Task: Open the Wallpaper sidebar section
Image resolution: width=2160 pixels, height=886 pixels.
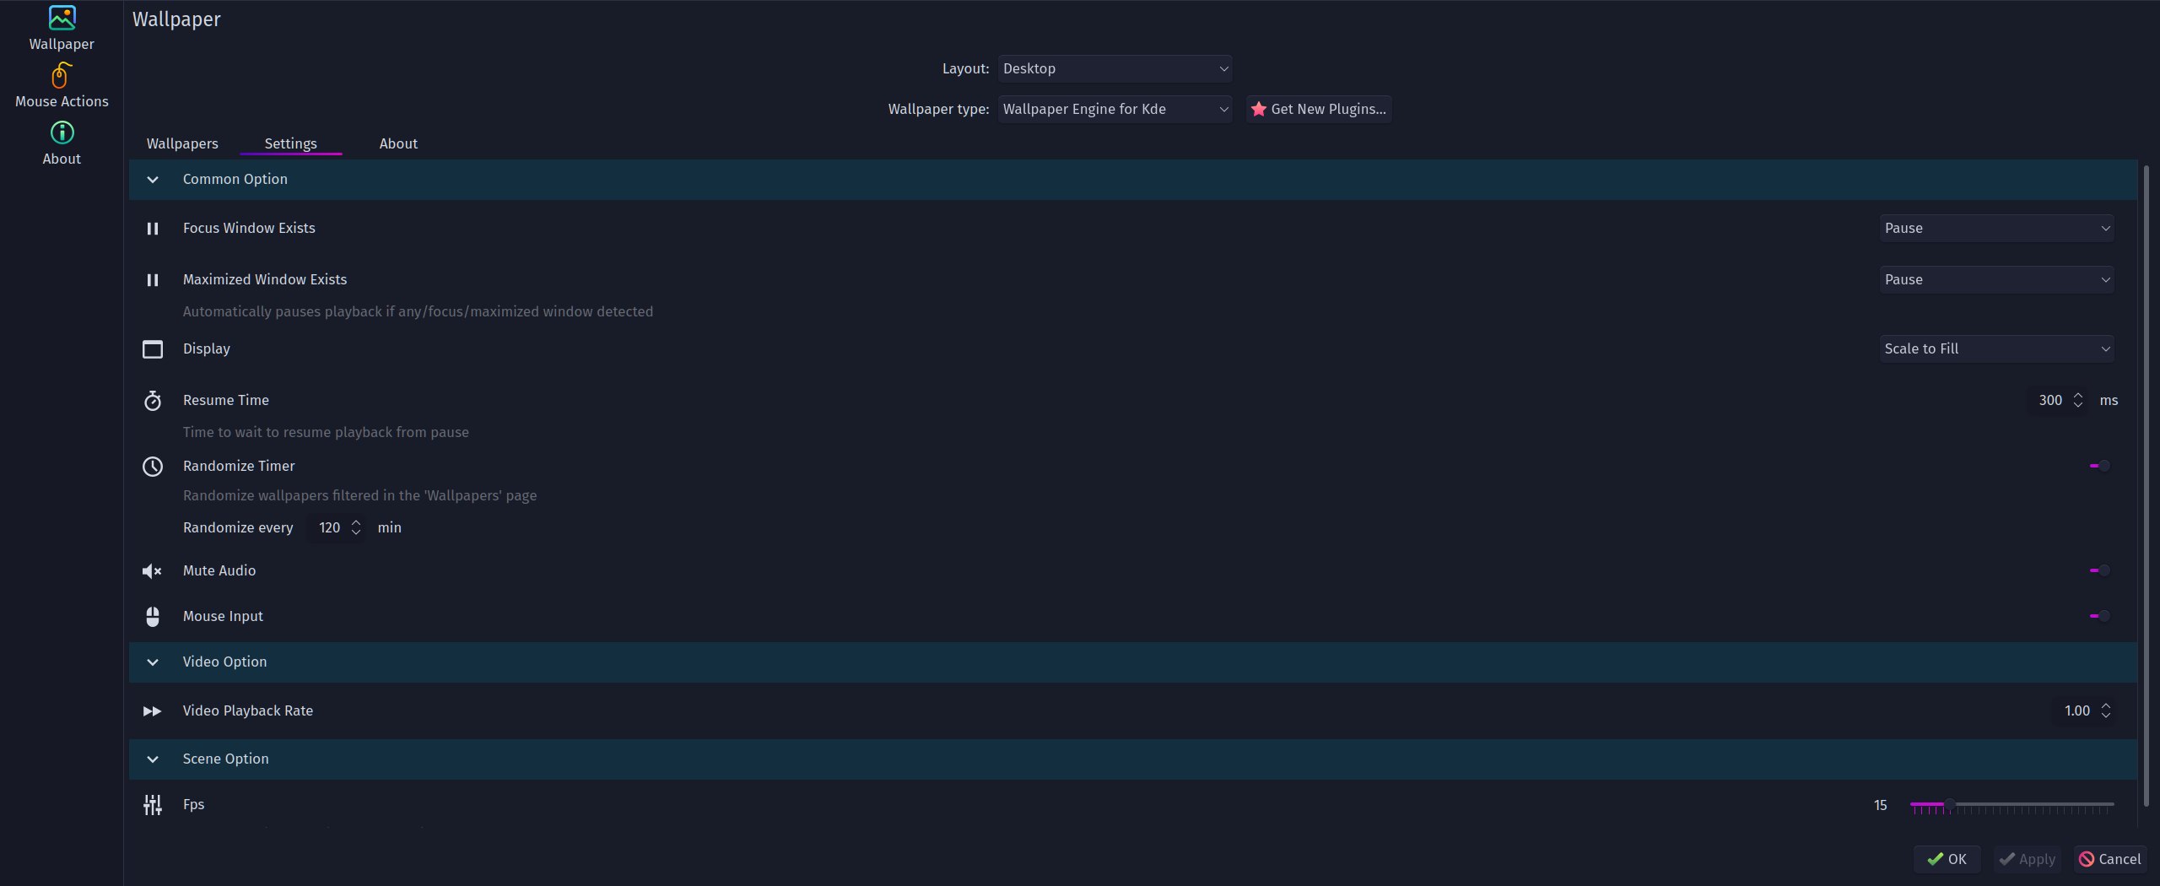Action: [62, 29]
